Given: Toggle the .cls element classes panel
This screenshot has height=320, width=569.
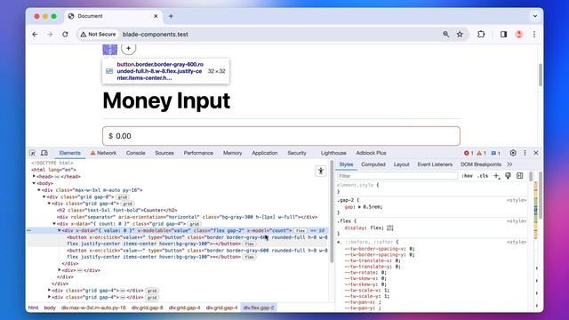Looking at the screenshot, I should coord(483,176).
